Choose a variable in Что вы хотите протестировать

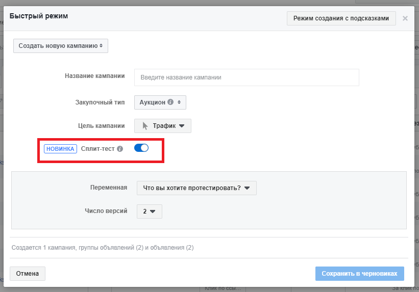tap(196, 188)
